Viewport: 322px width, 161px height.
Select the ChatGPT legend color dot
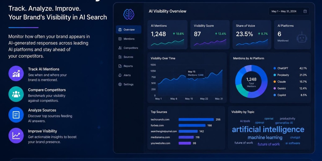pyautogui.click(x=275, y=68)
